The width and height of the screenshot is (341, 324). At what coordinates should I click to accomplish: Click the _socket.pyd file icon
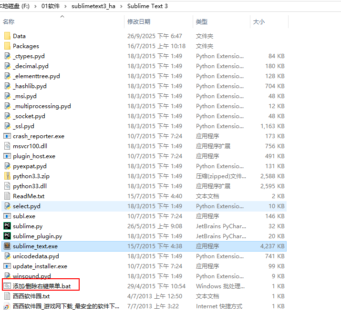pos(7,116)
